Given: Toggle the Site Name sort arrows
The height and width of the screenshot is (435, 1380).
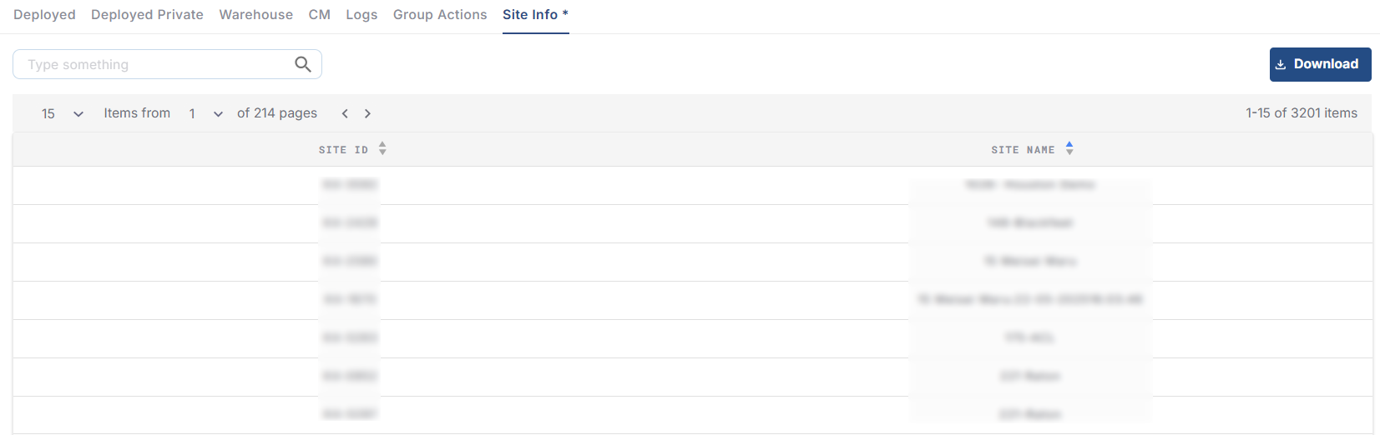Looking at the screenshot, I should pyautogui.click(x=1069, y=149).
